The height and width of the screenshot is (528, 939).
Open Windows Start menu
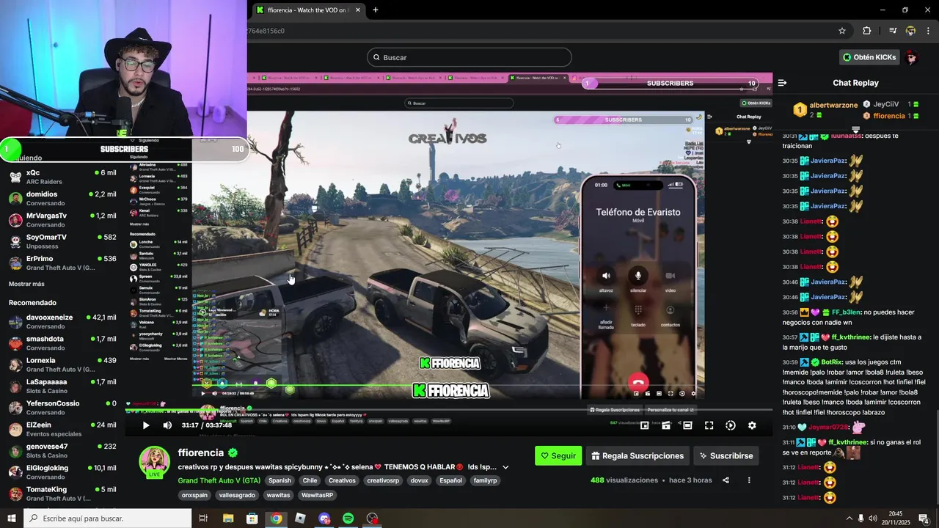(x=12, y=518)
